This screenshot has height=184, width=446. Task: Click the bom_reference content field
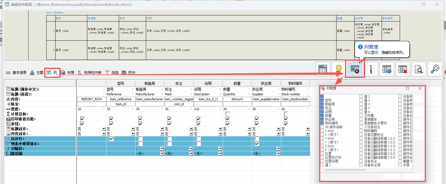tap(121, 99)
